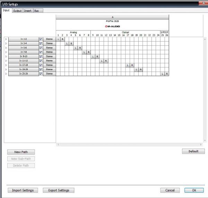
Task: Expand the In 11-12 disclosure triangle
Action: coord(6,61)
